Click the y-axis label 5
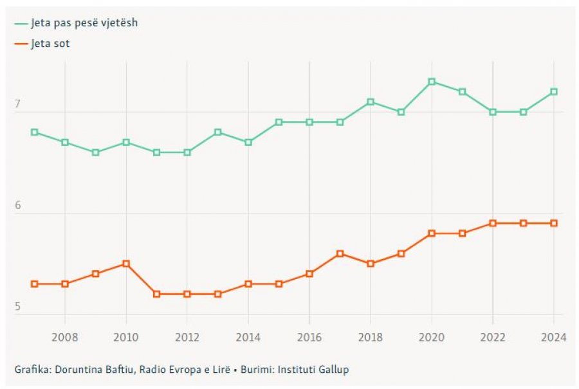 [x=18, y=307]
